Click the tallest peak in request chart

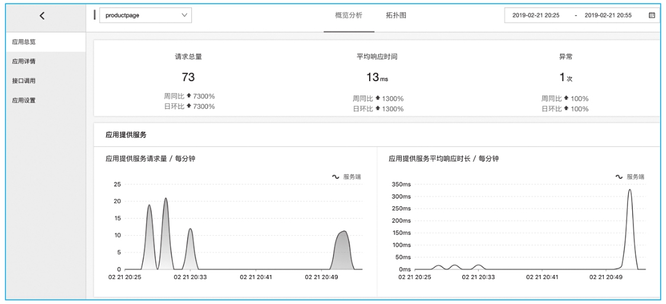[166, 199]
